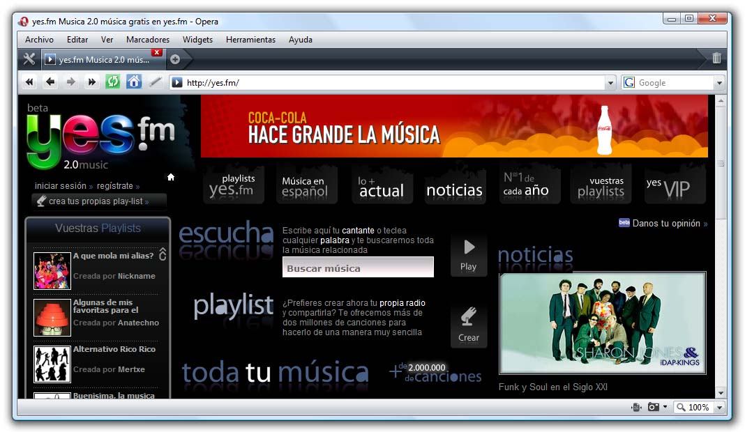Click the yes.fm home house icon
This screenshot has width=745, height=432.
171,177
